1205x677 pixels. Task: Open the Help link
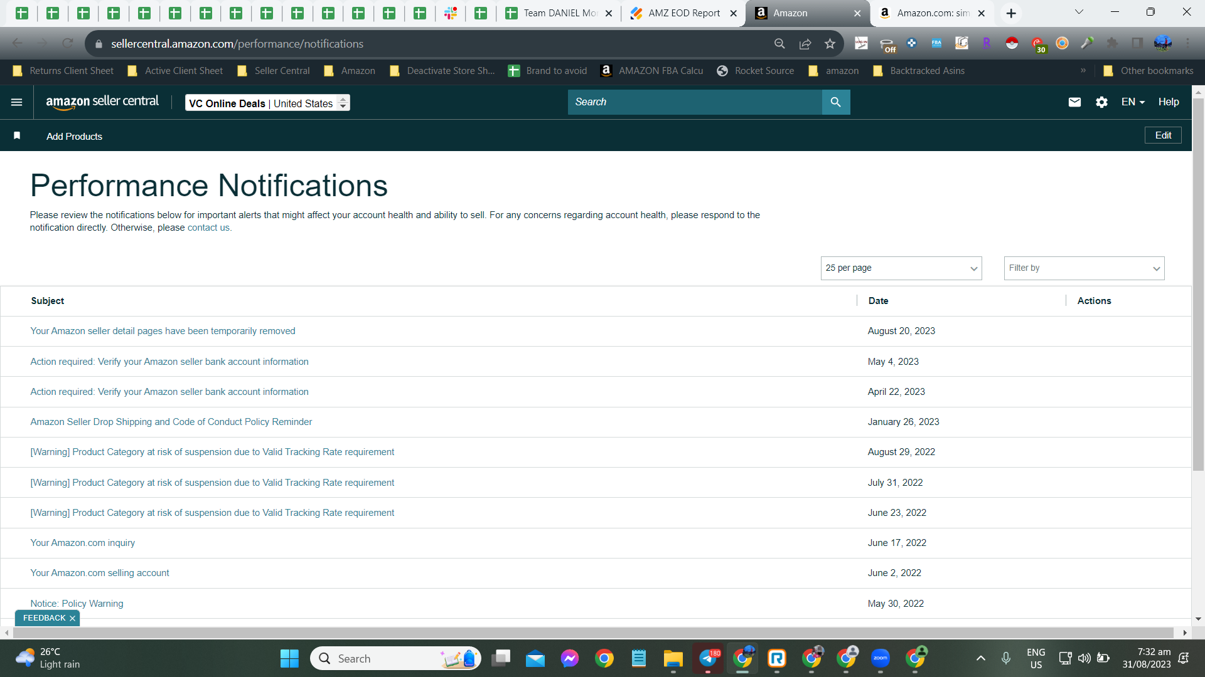1169,102
